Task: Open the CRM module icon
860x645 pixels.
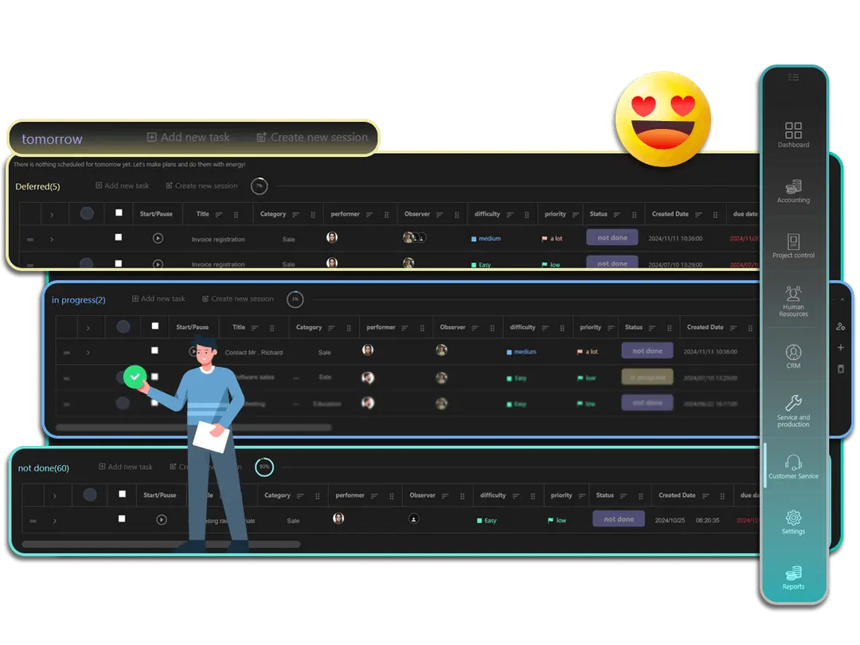Action: click(793, 352)
